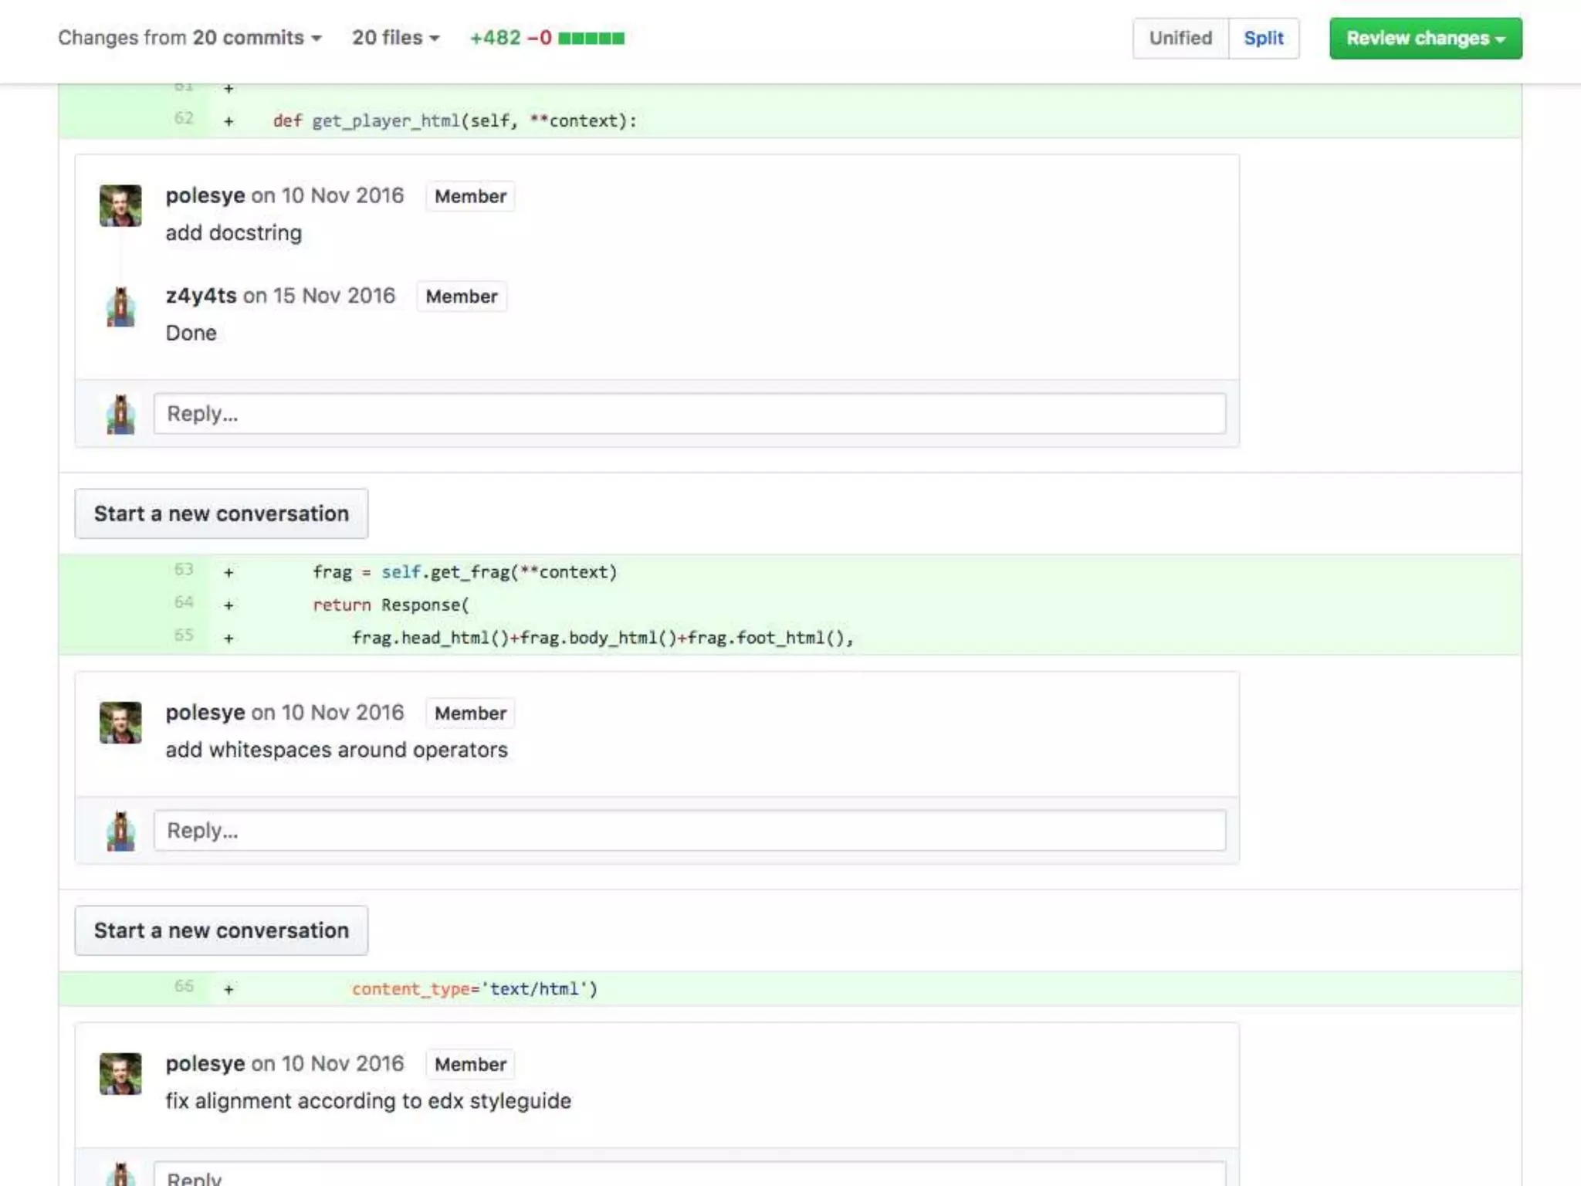1581x1186 pixels.
Task: Focus Reply field under whitespaces comment
Action: point(689,831)
